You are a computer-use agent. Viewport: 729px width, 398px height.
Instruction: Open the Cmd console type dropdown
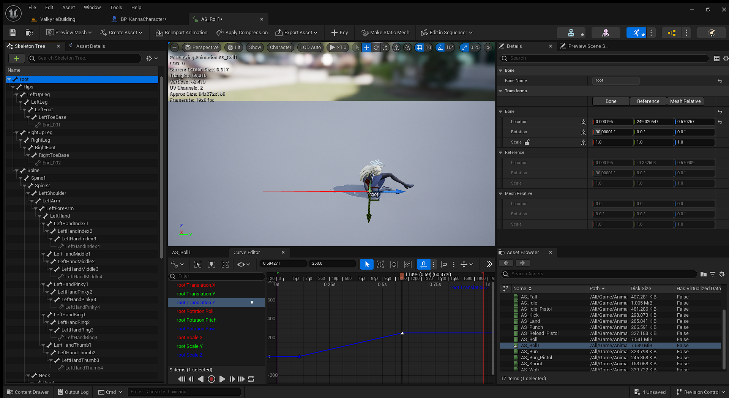click(110, 392)
